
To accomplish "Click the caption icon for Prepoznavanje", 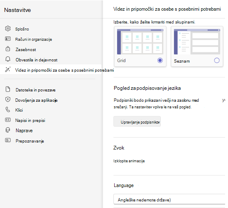I will coord(8,140).
